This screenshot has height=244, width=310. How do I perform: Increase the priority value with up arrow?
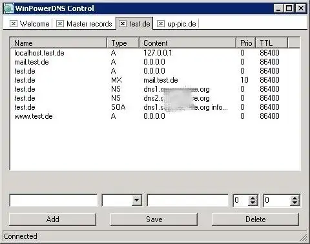[253, 198]
